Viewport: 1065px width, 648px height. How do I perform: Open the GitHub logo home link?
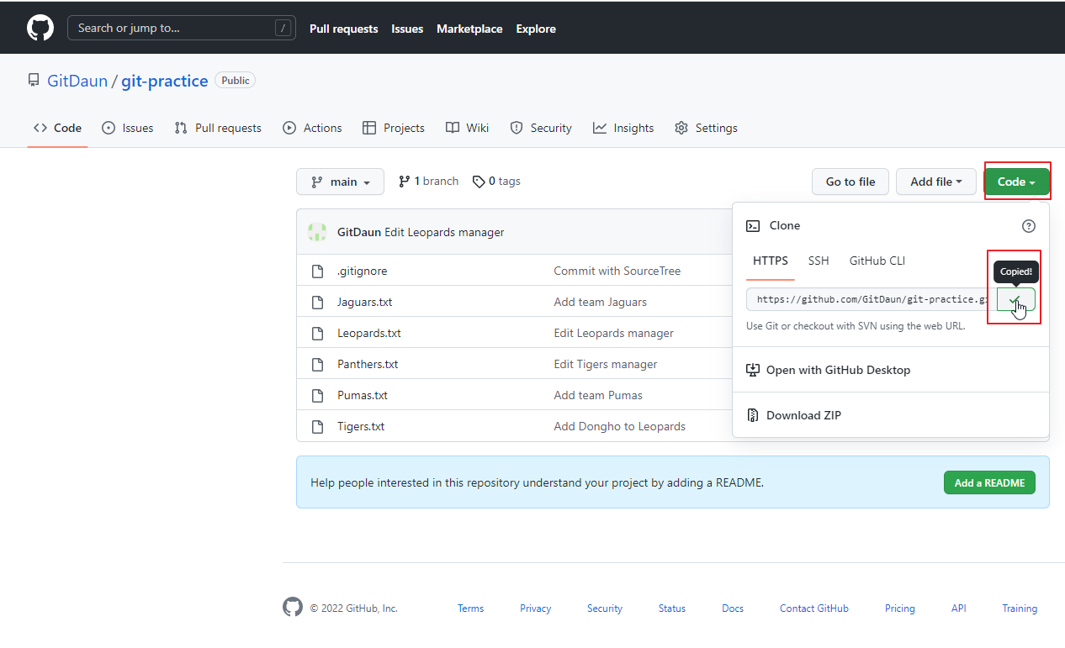pos(40,28)
